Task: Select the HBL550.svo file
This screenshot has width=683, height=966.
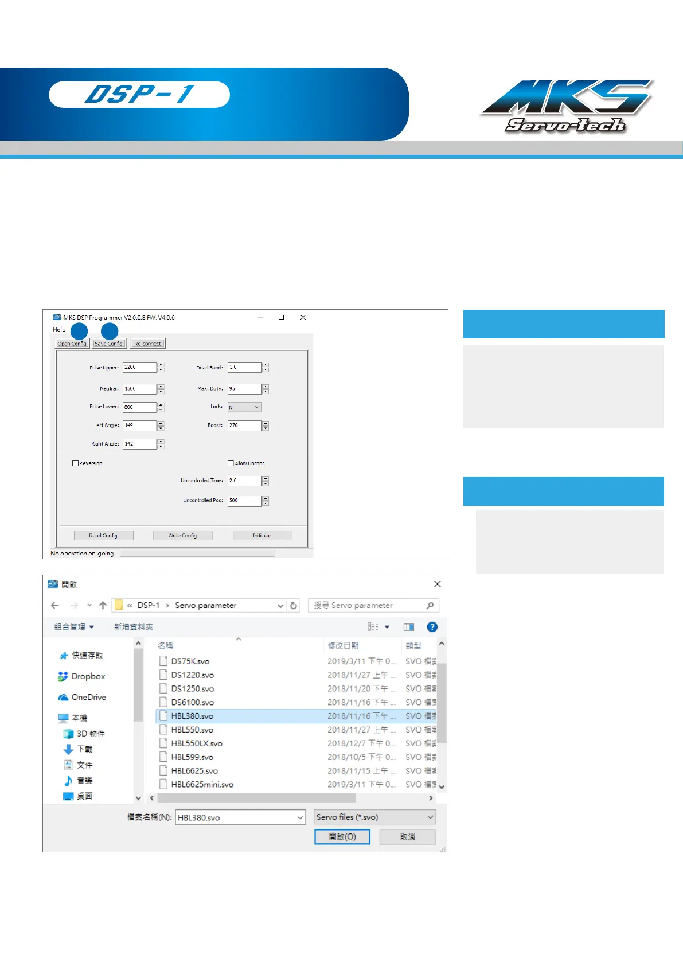Action: [x=192, y=730]
